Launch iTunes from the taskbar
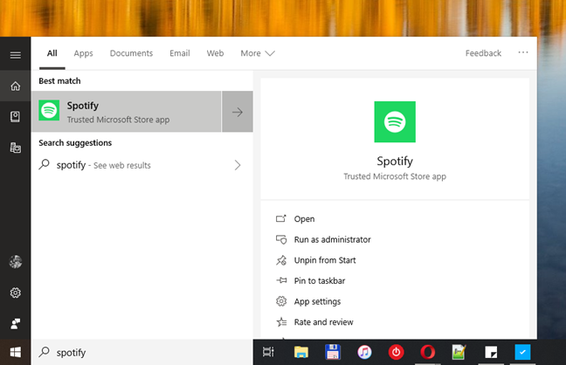The image size is (566, 365). point(364,352)
